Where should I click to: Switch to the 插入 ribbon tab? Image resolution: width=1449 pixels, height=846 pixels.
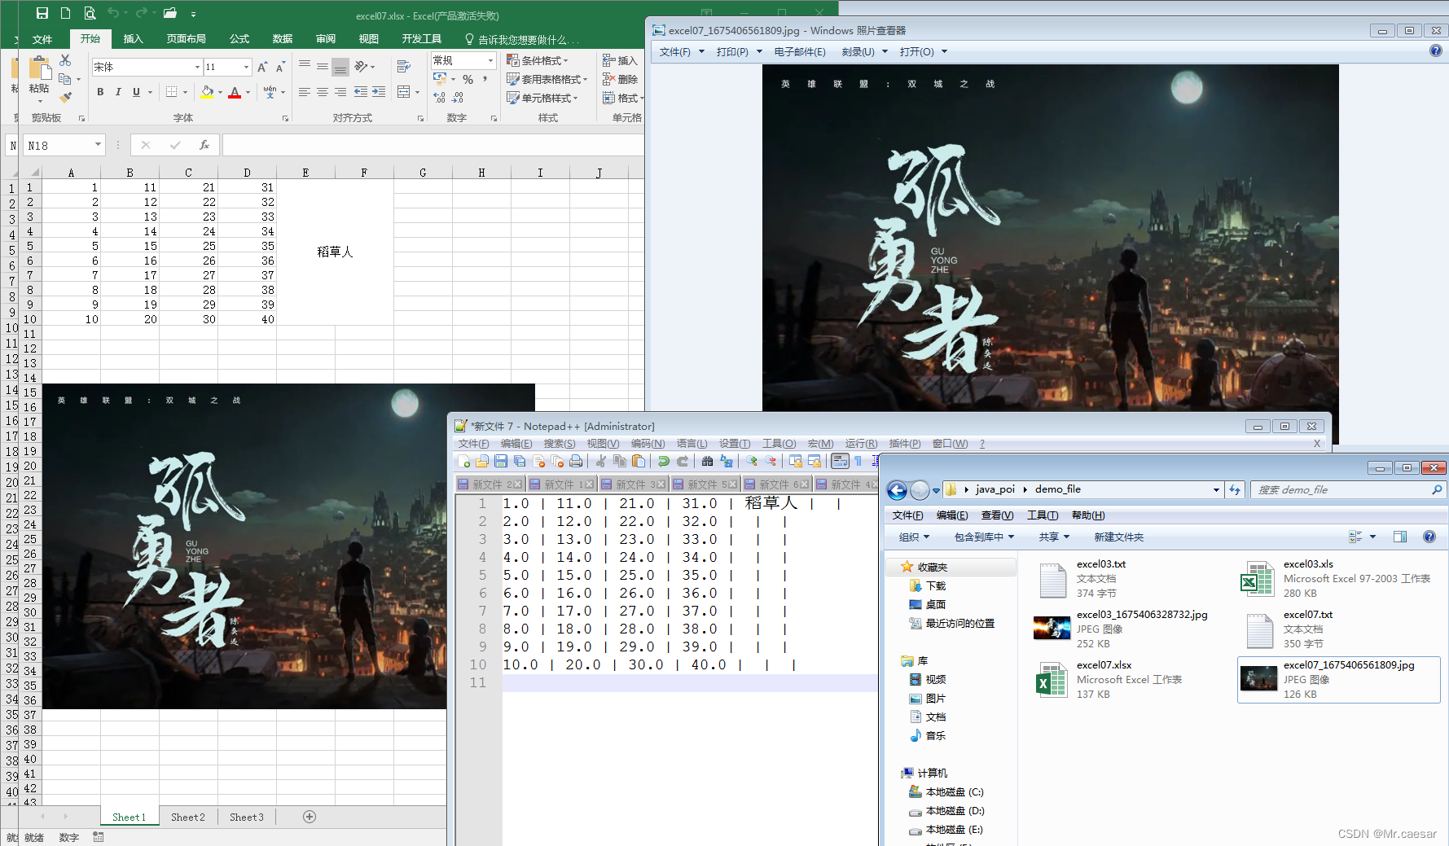tap(133, 38)
